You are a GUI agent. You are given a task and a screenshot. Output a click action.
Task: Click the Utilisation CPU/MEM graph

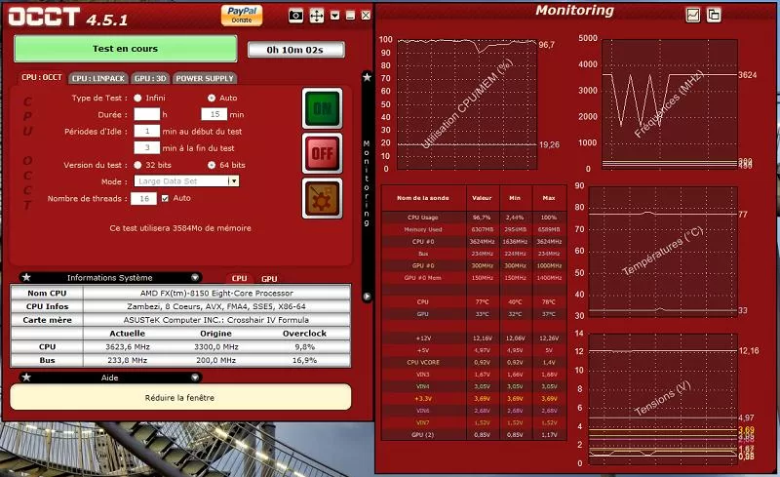click(x=467, y=104)
